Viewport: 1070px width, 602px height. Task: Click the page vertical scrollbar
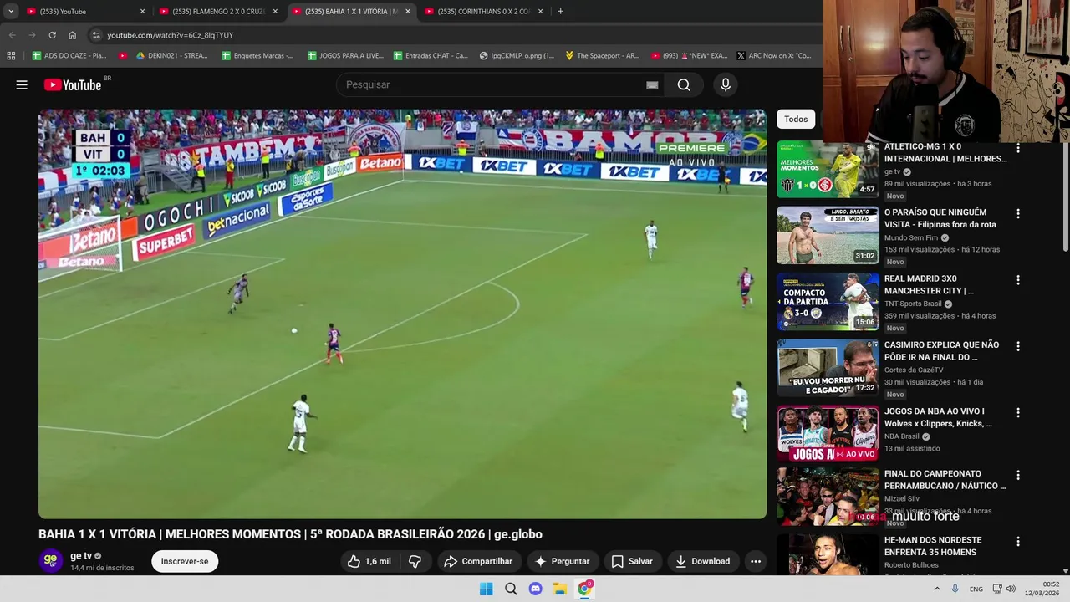pyautogui.click(x=1065, y=196)
